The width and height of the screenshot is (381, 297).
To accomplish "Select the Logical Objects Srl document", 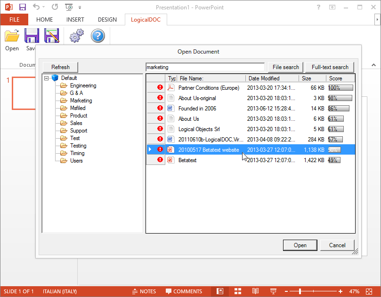I will (251, 129).
